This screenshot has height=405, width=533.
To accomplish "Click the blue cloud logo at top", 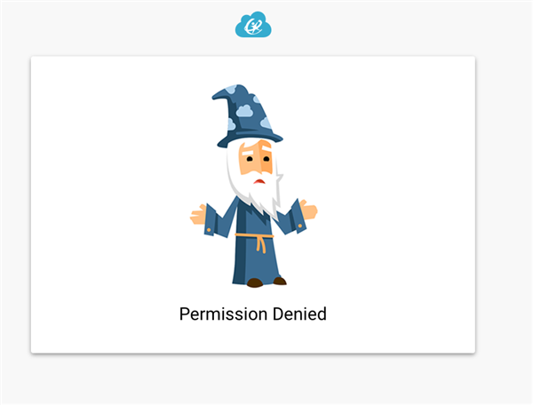I will [x=253, y=25].
